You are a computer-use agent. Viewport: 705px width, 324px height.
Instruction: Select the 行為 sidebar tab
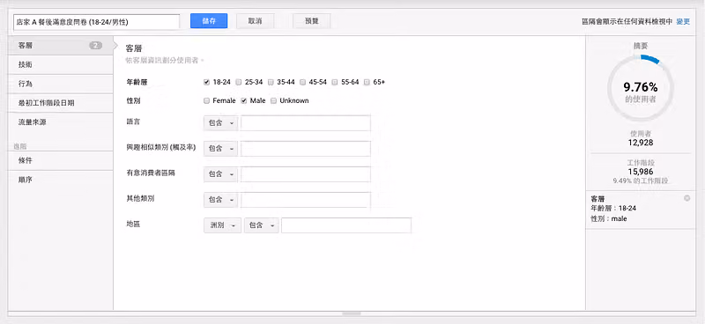click(60, 84)
